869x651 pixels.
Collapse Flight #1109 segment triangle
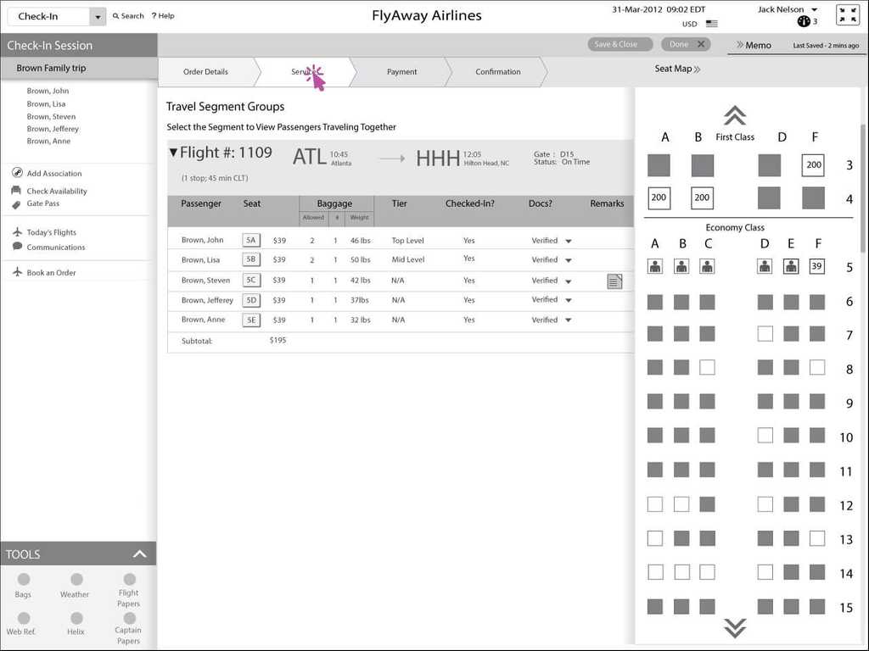tap(173, 153)
